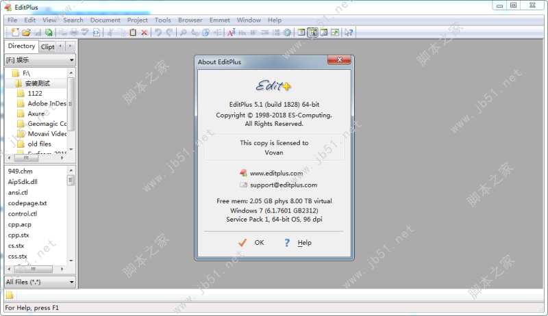Click the Paste clipboard icon
The image size is (548, 316).
(x=133, y=32)
